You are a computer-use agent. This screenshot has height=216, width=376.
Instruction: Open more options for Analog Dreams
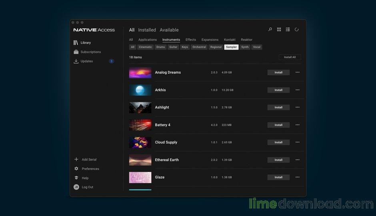[x=297, y=72]
